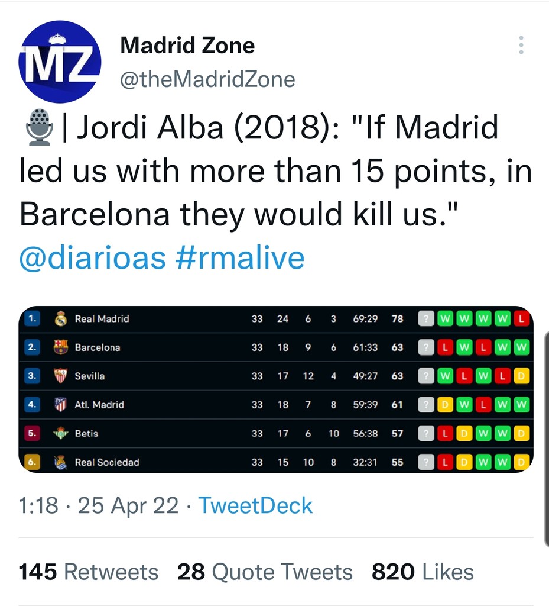Tap the Betis crest icon
This screenshot has width=549, height=606.
[x=60, y=433]
